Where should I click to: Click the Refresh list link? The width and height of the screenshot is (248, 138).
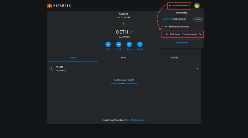point(115,84)
